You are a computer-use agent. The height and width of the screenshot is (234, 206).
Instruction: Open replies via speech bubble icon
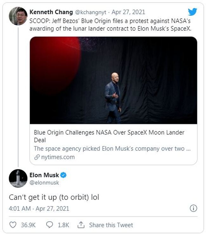tap(50, 225)
